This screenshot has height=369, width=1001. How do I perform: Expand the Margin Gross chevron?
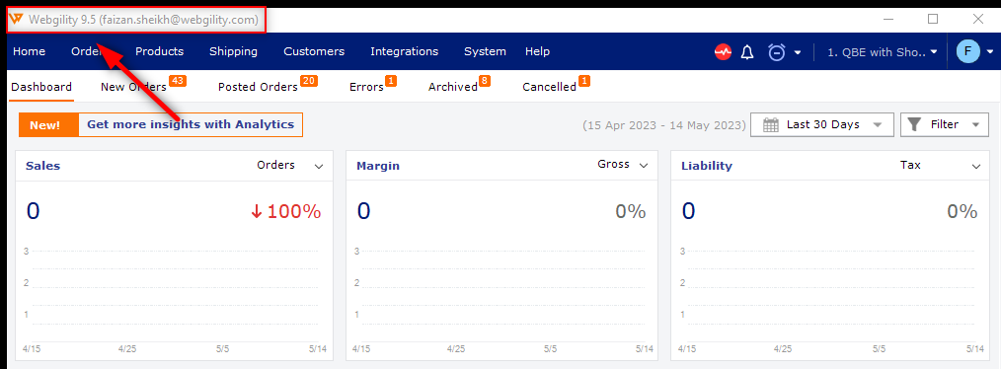[x=644, y=166]
